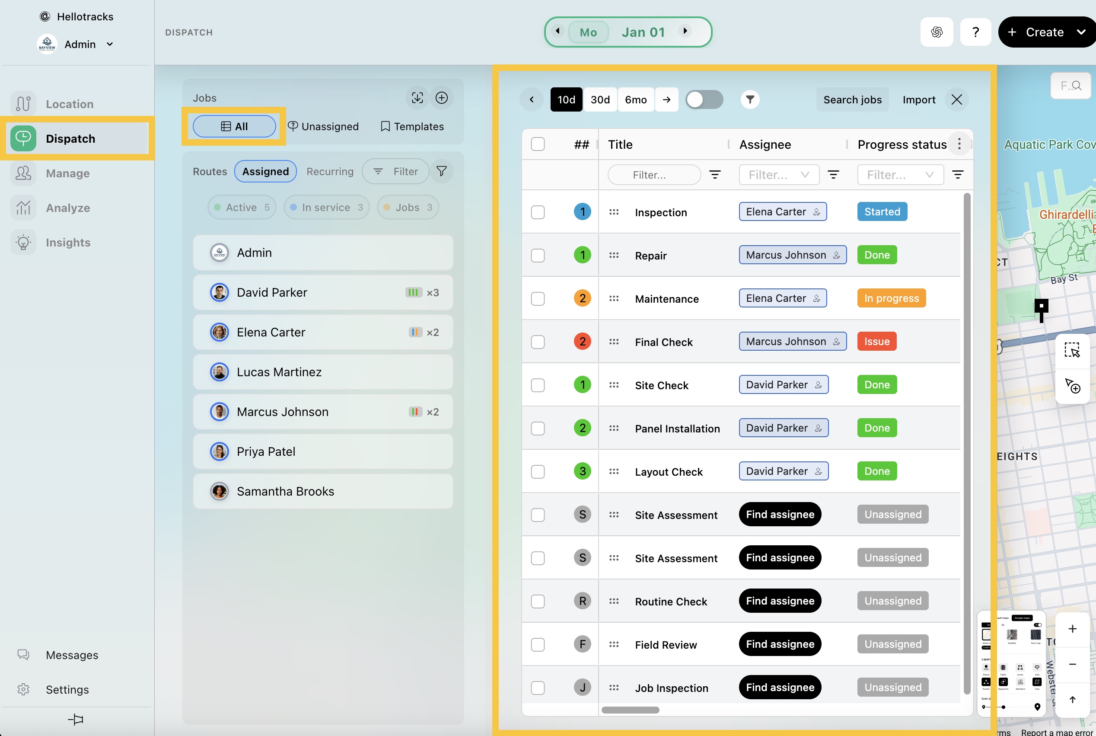The image size is (1096, 736).
Task: Click the add job plus-circle icon
Action: (x=441, y=98)
